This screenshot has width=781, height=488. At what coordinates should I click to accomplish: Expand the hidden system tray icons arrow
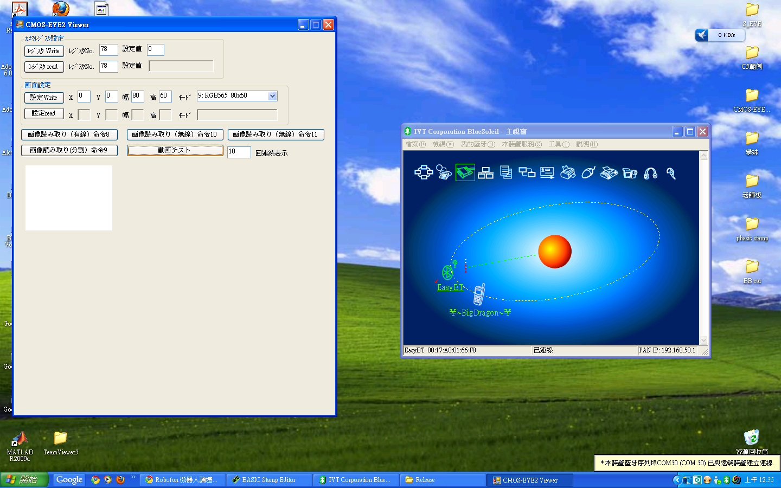677,480
